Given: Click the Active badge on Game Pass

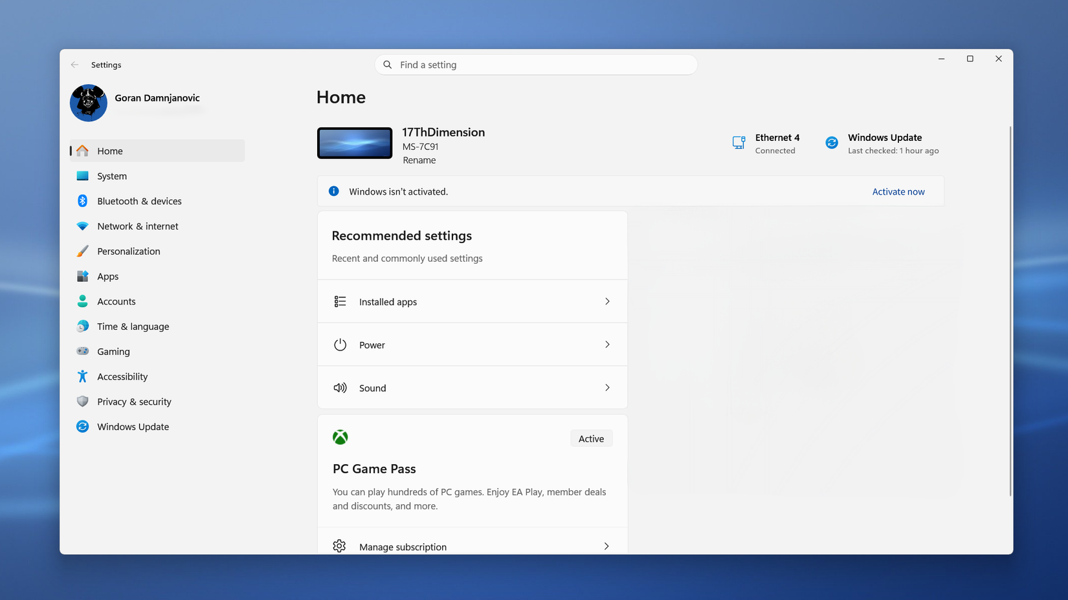Looking at the screenshot, I should [x=591, y=438].
